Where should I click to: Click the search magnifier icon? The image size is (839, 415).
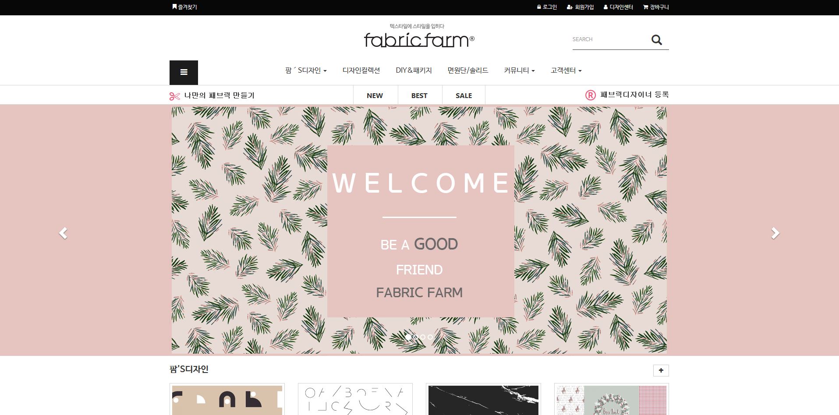point(656,40)
